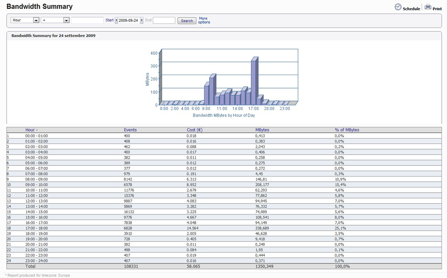
Task: Open the equals operator dropdown
Action: pyautogui.click(x=55, y=20)
